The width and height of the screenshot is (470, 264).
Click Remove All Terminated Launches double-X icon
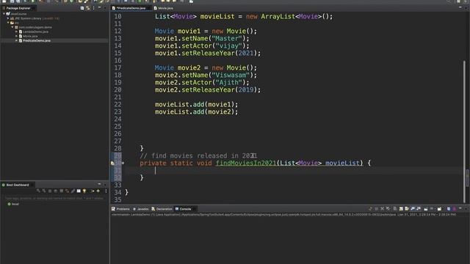(x=388, y=209)
